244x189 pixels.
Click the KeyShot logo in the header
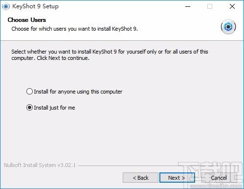click(228, 27)
